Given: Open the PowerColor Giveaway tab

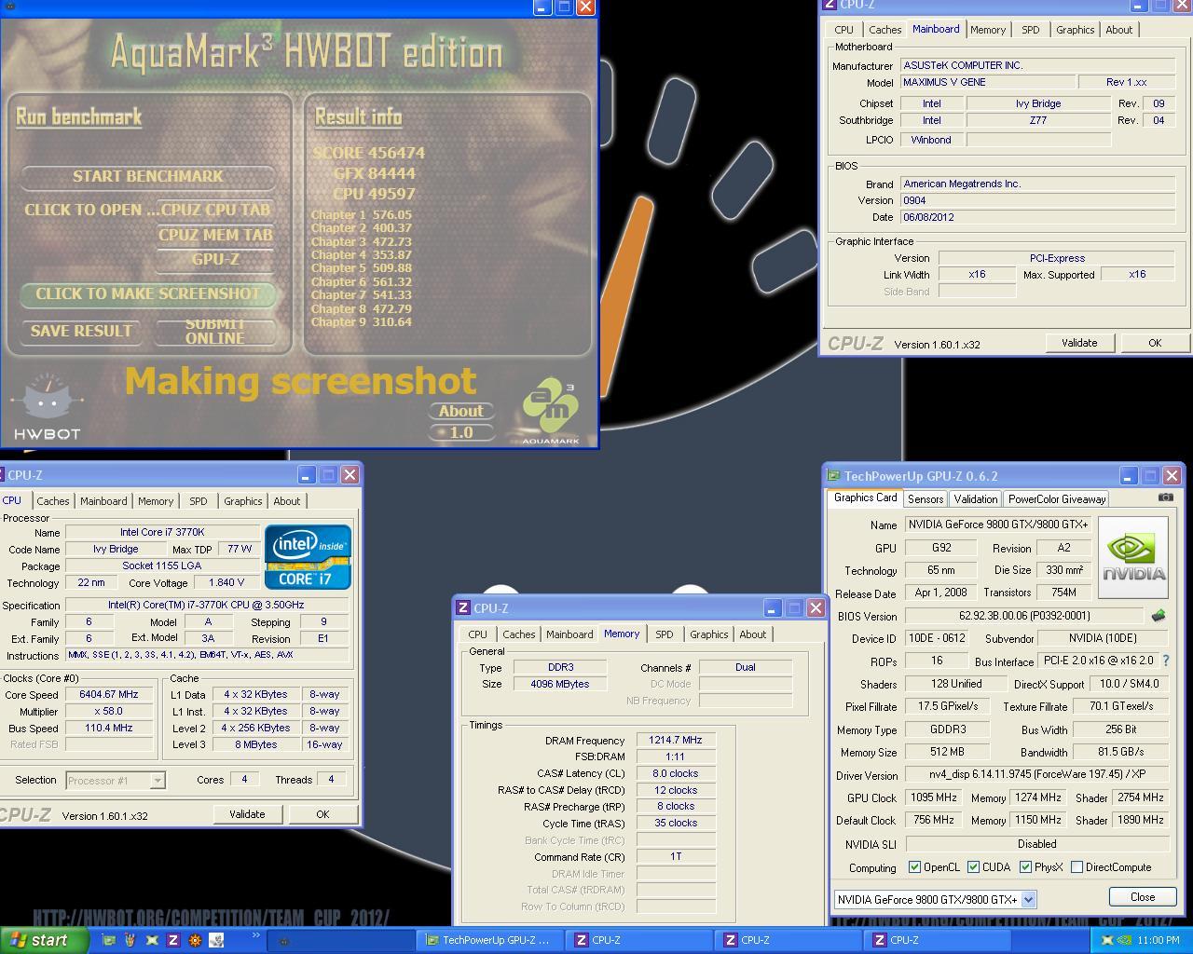Looking at the screenshot, I should coord(1057,499).
